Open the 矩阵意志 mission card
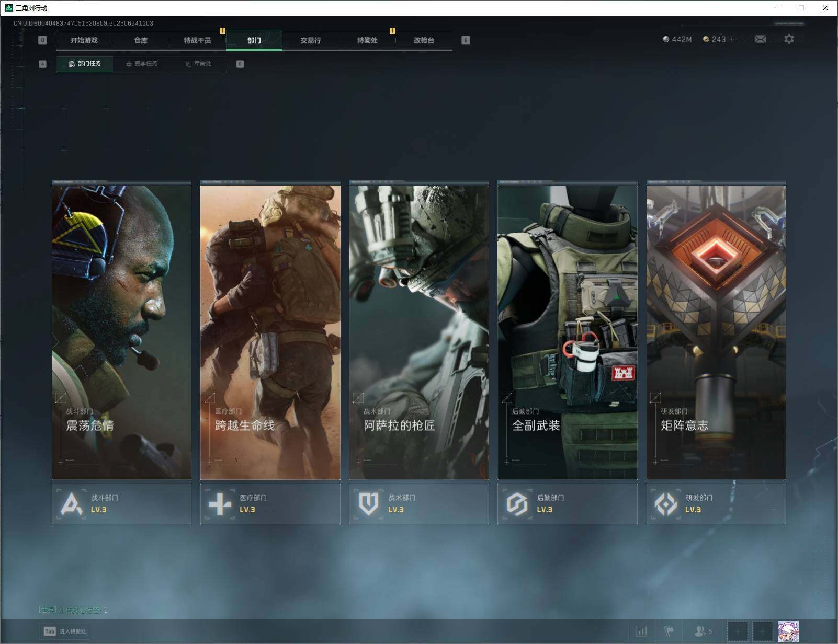838x644 pixels. point(716,330)
